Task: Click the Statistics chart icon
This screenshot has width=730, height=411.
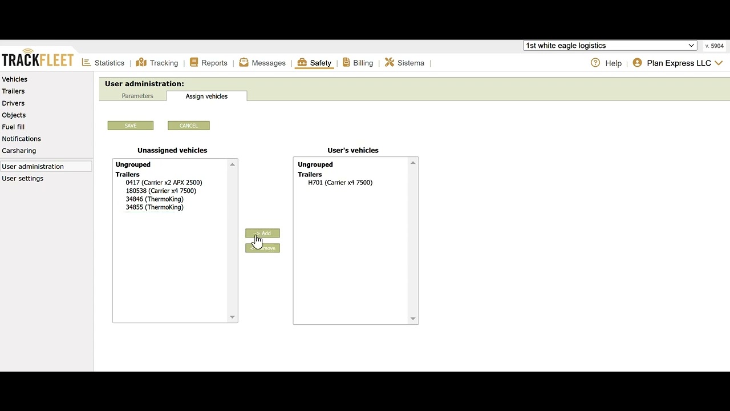Action: [x=87, y=62]
